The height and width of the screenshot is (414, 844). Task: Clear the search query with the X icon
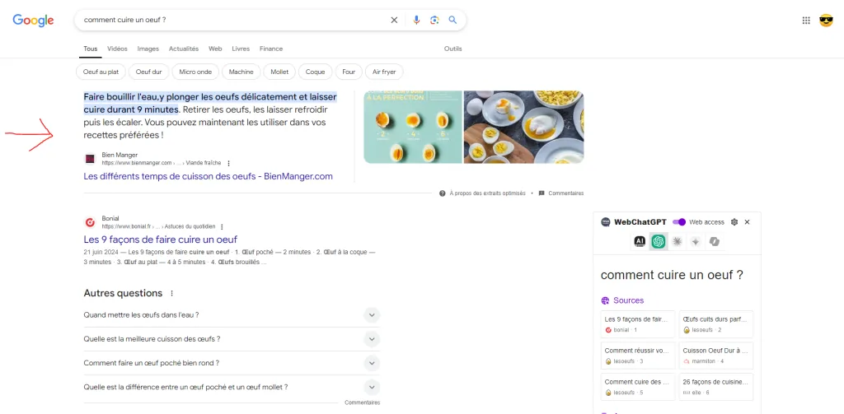[x=394, y=20]
